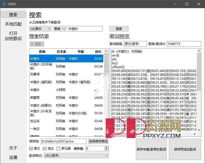Toggle the 译文 checkbox
This screenshot has height=164, width=205.
[x=45, y=148]
